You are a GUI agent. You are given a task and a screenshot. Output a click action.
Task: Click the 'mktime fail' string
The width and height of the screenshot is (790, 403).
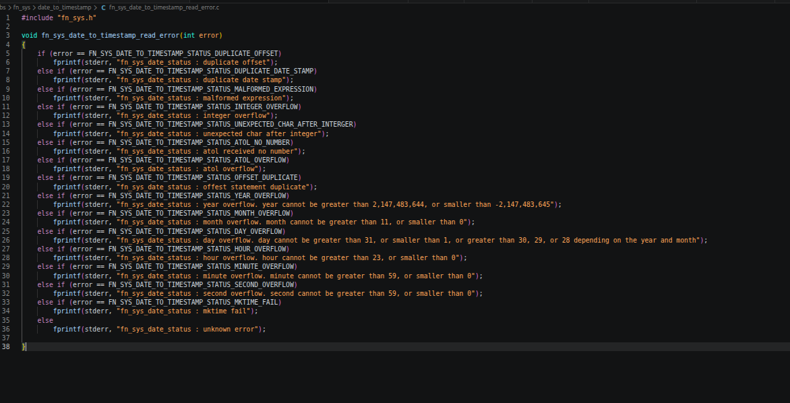pyautogui.click(x=185, y=311)
